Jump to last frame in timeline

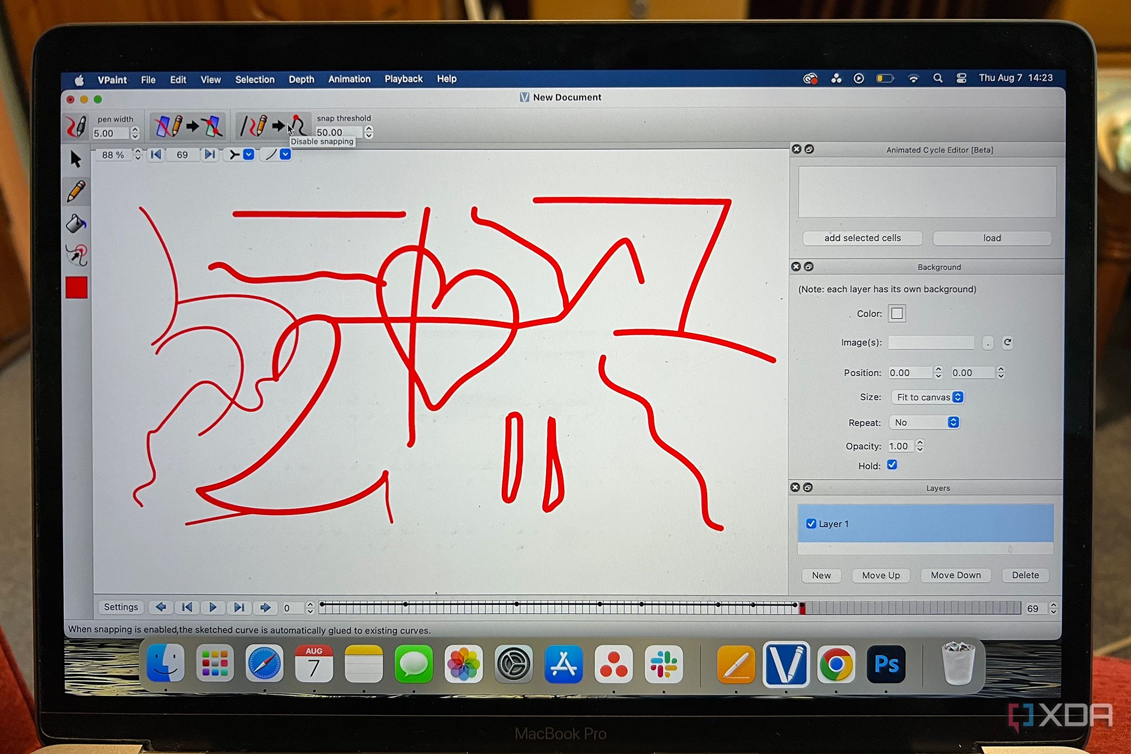(239, 608)
